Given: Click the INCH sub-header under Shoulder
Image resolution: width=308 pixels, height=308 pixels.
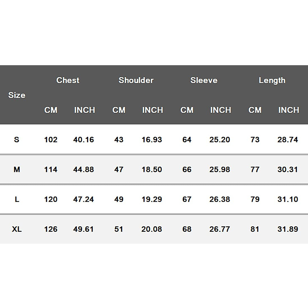Looking at the screenshot, I should point(152,110).
